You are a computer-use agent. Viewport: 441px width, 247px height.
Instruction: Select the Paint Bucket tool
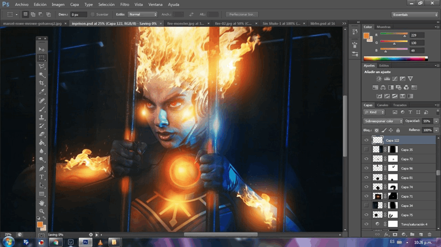[x=42, y=143]
